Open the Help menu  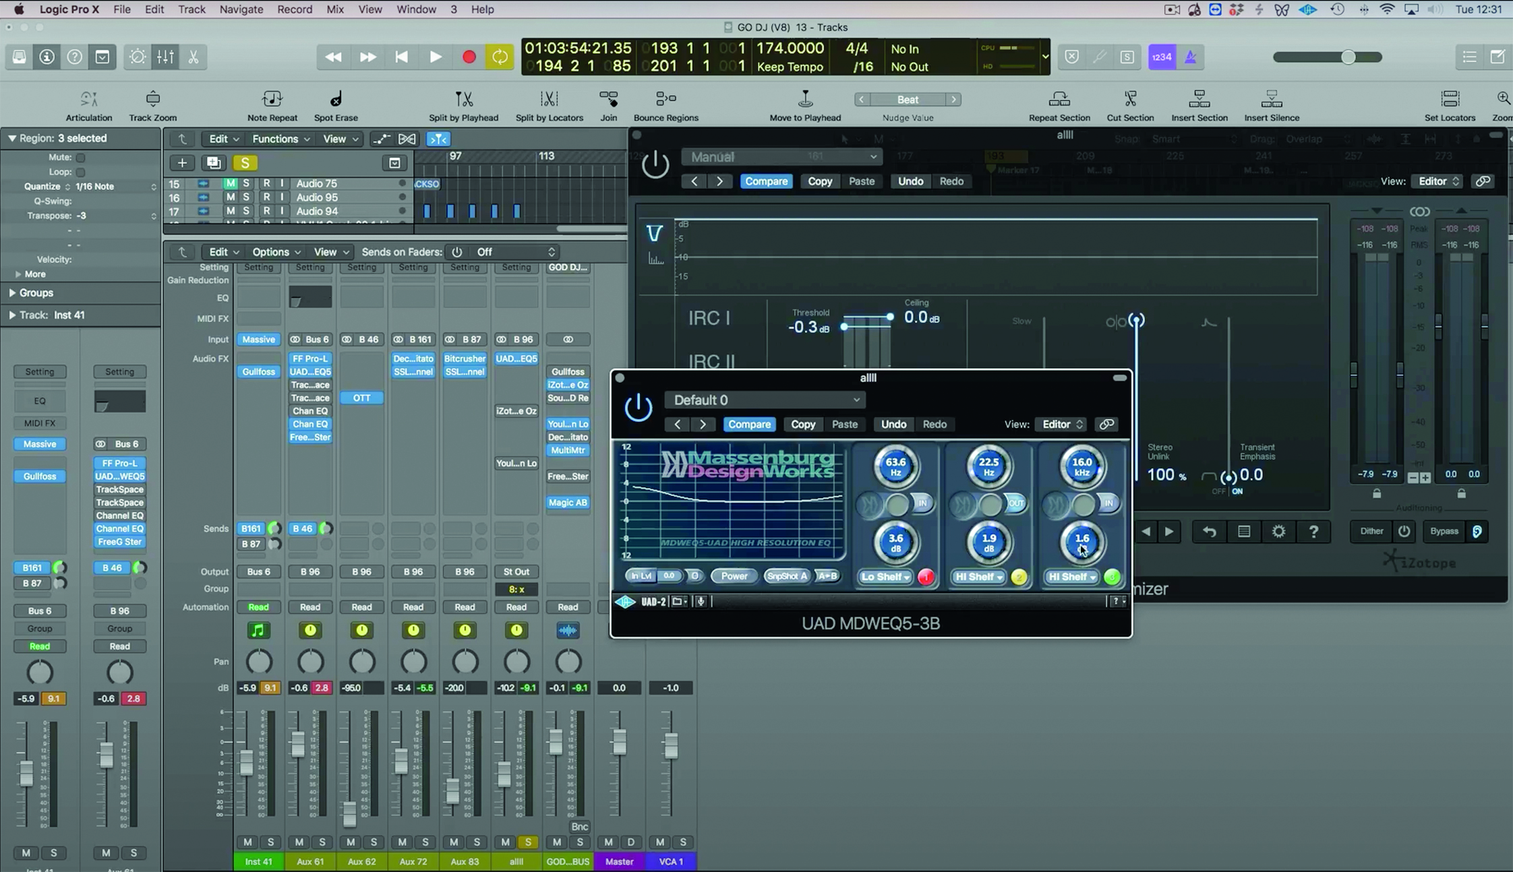482,9
